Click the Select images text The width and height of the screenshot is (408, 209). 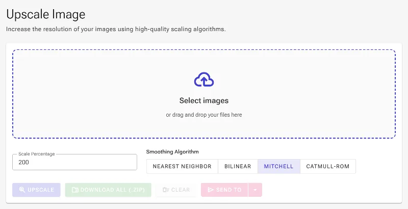[204, 100]
